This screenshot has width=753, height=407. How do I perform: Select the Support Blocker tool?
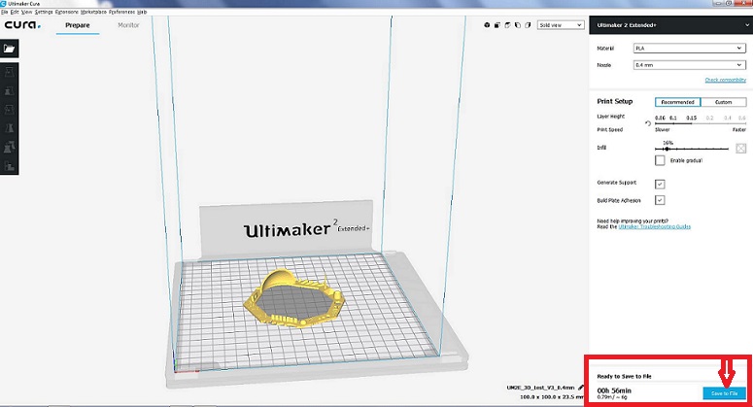coord(9,166)
